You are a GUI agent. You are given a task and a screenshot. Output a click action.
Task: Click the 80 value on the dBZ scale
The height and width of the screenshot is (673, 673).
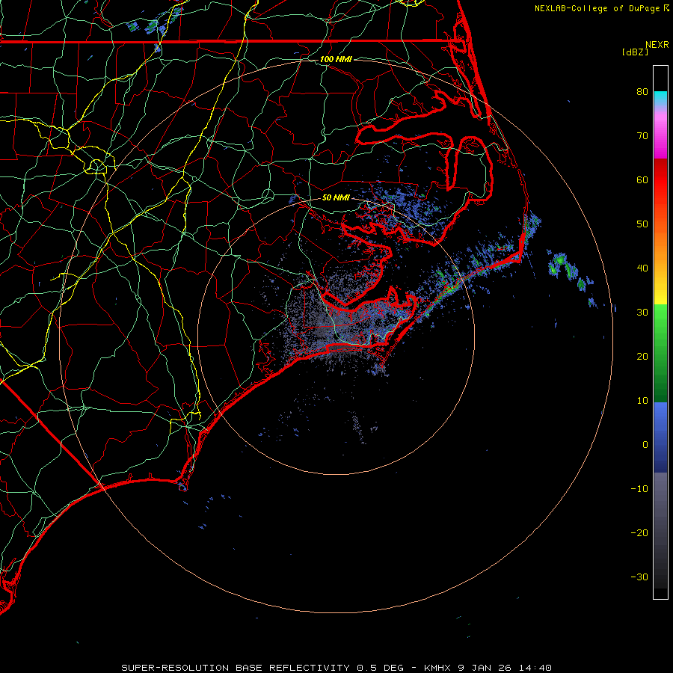click(x=642, y=92)
